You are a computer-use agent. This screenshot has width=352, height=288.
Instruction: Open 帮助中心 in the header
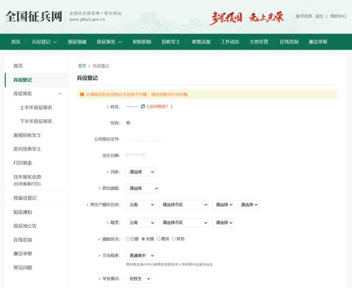click(338, 16)
